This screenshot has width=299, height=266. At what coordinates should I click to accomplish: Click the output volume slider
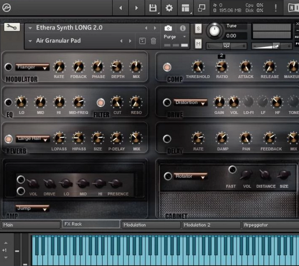click(272, 46)
